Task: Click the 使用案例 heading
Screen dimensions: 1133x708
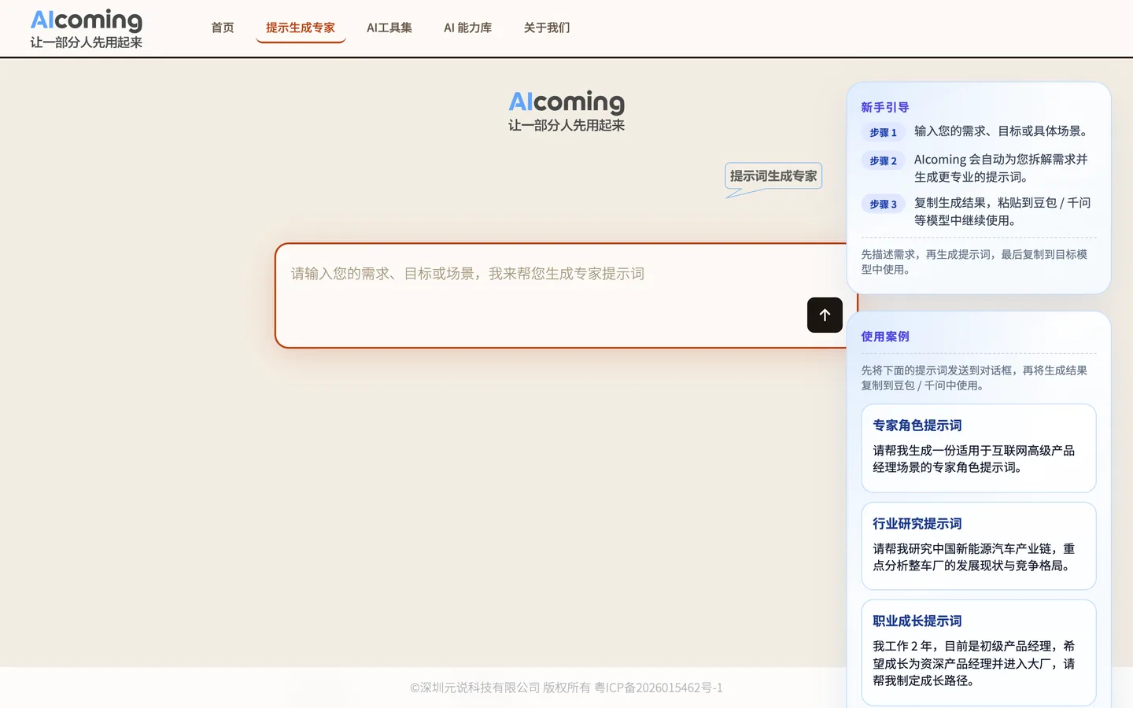Action: (885, 336)
